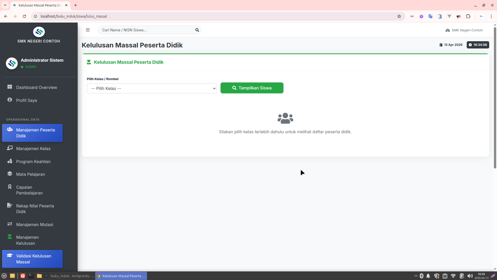Toggle the hamburger sidebar menu
Screen dimensions: 497x280
pos(88,30)
